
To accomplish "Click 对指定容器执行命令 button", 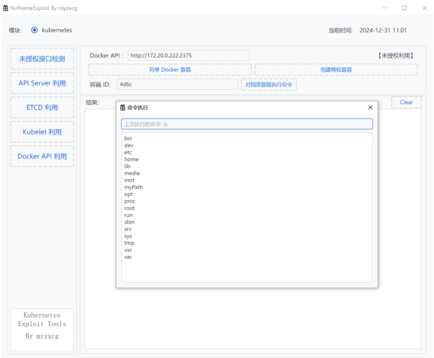I will 269,84.
